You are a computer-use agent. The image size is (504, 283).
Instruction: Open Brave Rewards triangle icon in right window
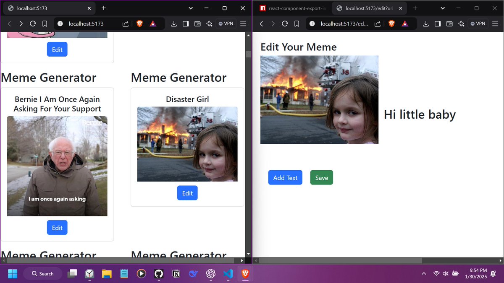pyautogui.click(x=404, y=24)
